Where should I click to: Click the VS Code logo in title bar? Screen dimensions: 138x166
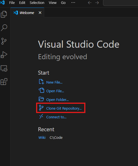(2, 3)
